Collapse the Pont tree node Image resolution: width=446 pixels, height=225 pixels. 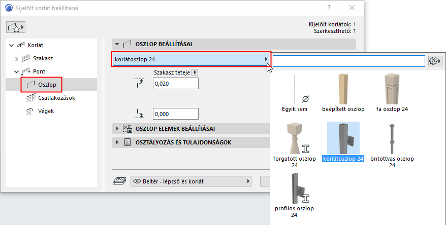tap(16, 71)
